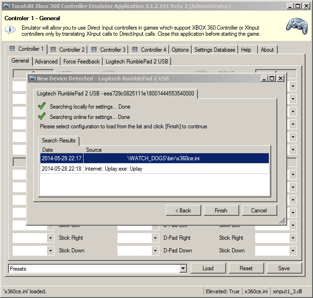
Task: Close the New Device Detected dialog
Action: [x=281, y=78]
